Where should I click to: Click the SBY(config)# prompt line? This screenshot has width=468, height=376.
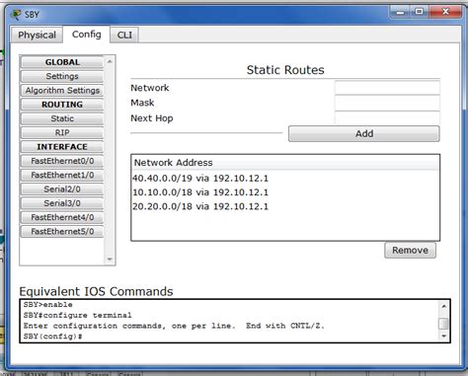point(52,337)
